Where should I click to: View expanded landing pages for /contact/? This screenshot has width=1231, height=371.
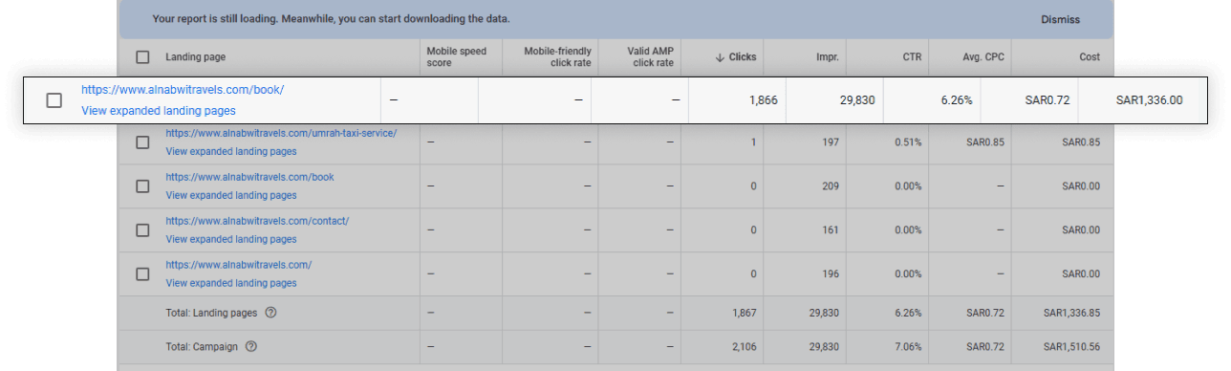(x=231, y=239)
